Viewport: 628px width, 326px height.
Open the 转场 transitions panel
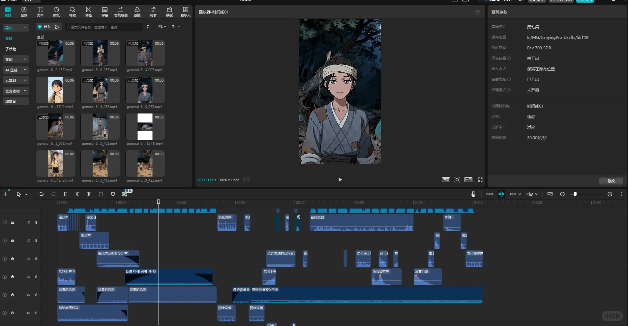pos(89,12)
